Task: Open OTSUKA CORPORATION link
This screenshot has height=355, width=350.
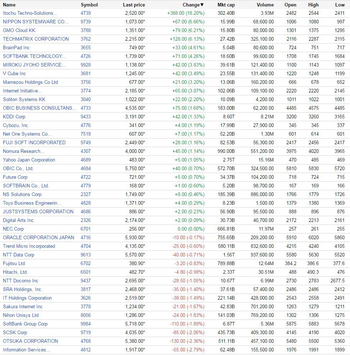Action: tap(30, 341)
